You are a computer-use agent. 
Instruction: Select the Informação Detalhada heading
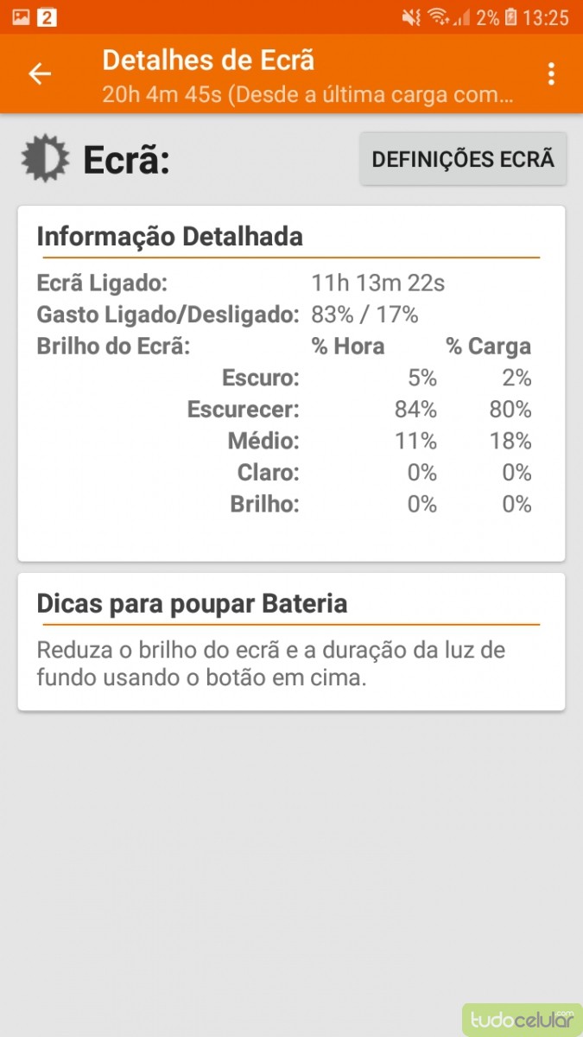click(169, 237)
